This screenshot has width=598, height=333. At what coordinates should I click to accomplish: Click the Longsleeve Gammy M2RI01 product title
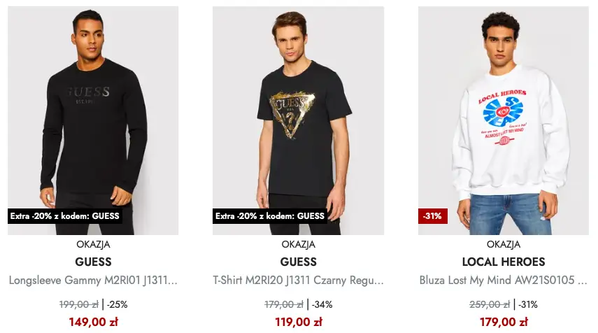93,281
